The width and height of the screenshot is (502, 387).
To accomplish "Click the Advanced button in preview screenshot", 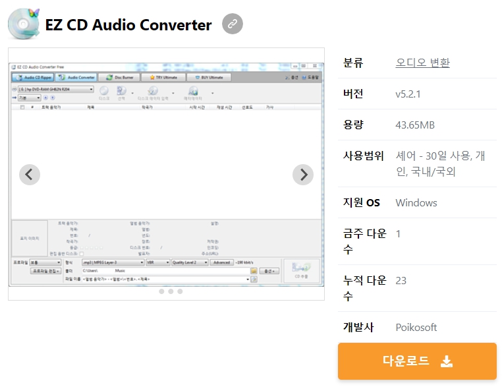I will coord(221,262).
